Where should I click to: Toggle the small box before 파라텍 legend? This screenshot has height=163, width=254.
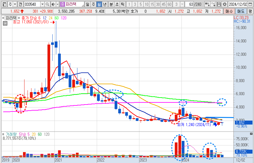(3, 18)
